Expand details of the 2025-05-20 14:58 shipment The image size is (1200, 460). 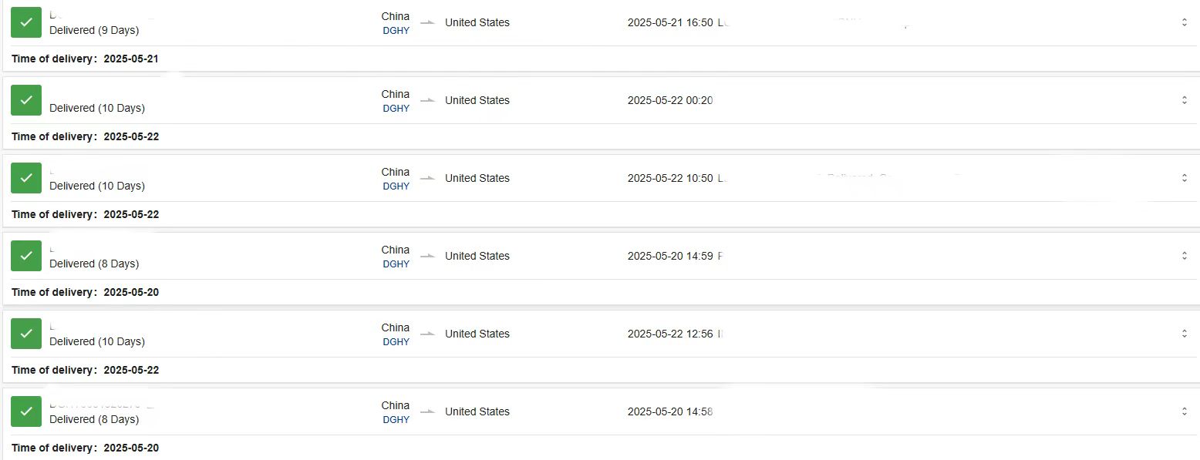coord(1185,411)
